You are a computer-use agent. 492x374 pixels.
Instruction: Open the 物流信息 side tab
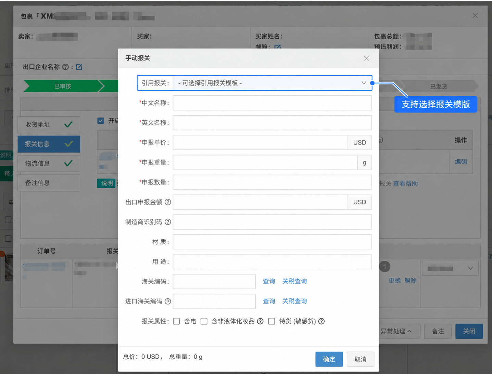49,163
